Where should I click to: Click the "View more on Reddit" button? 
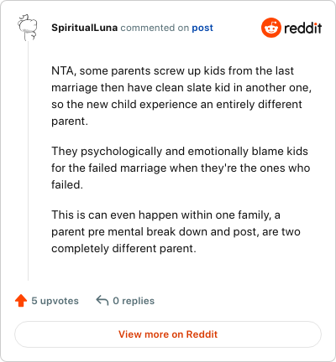click(x=168, y=334)
